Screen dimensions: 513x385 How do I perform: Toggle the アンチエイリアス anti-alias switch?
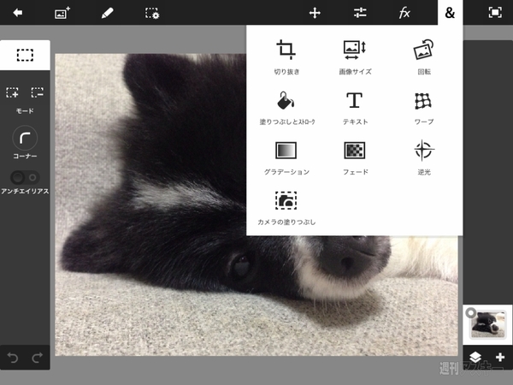[x=25, y=177]
